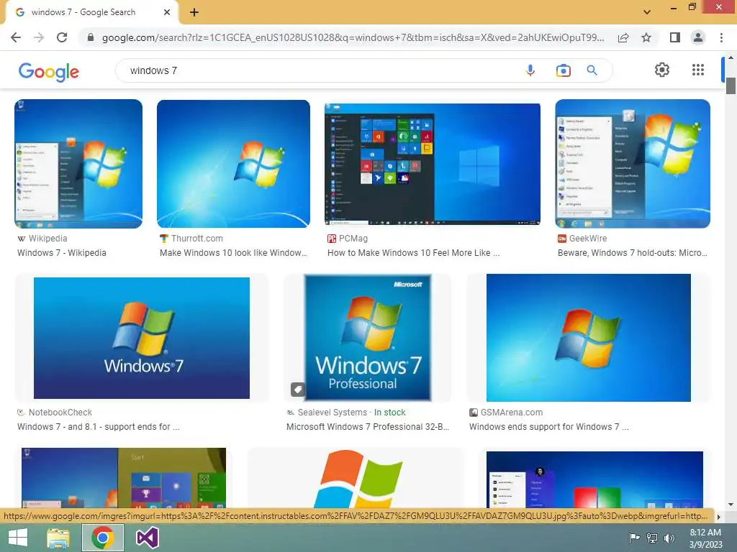Start voice search with the microphone
This screenshot has width=737, height=552.
click(x=530, y=70)
